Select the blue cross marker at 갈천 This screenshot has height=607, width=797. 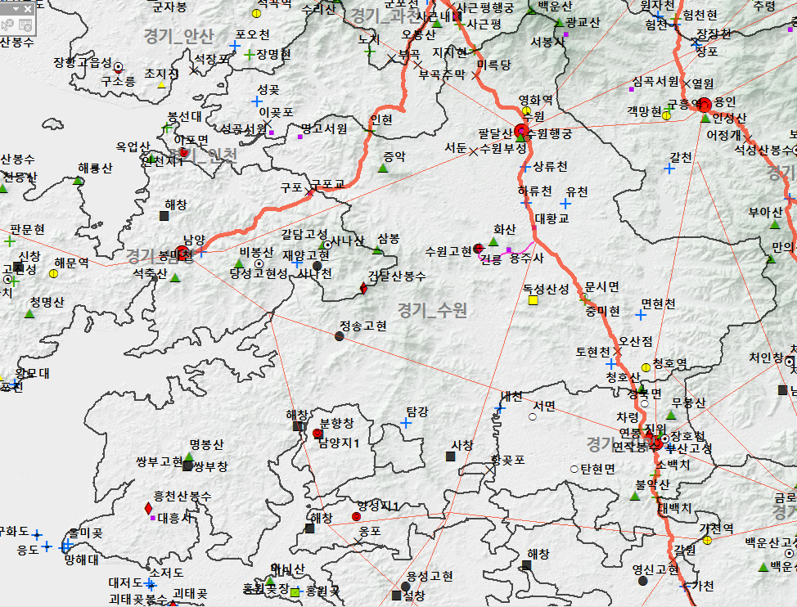669,169
